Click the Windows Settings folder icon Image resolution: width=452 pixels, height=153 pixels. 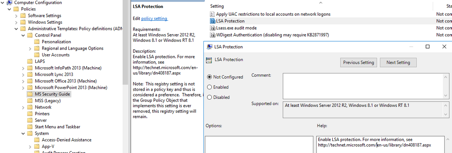point(23,22)
